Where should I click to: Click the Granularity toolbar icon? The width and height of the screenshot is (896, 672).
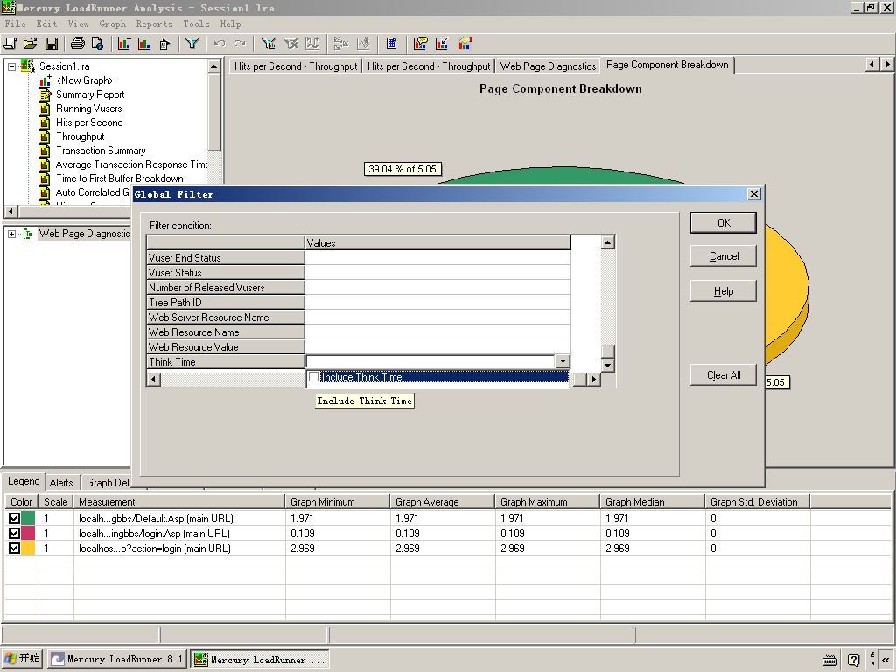pos(312,44)
